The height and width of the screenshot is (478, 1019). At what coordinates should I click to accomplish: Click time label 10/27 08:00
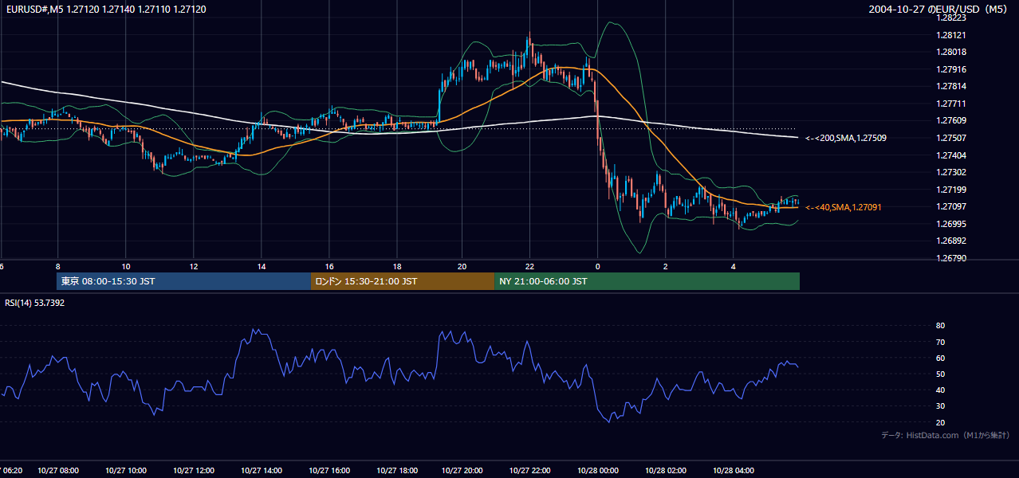click(57, 471)
